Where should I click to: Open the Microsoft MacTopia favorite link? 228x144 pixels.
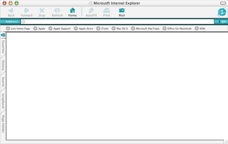[145, 28]
